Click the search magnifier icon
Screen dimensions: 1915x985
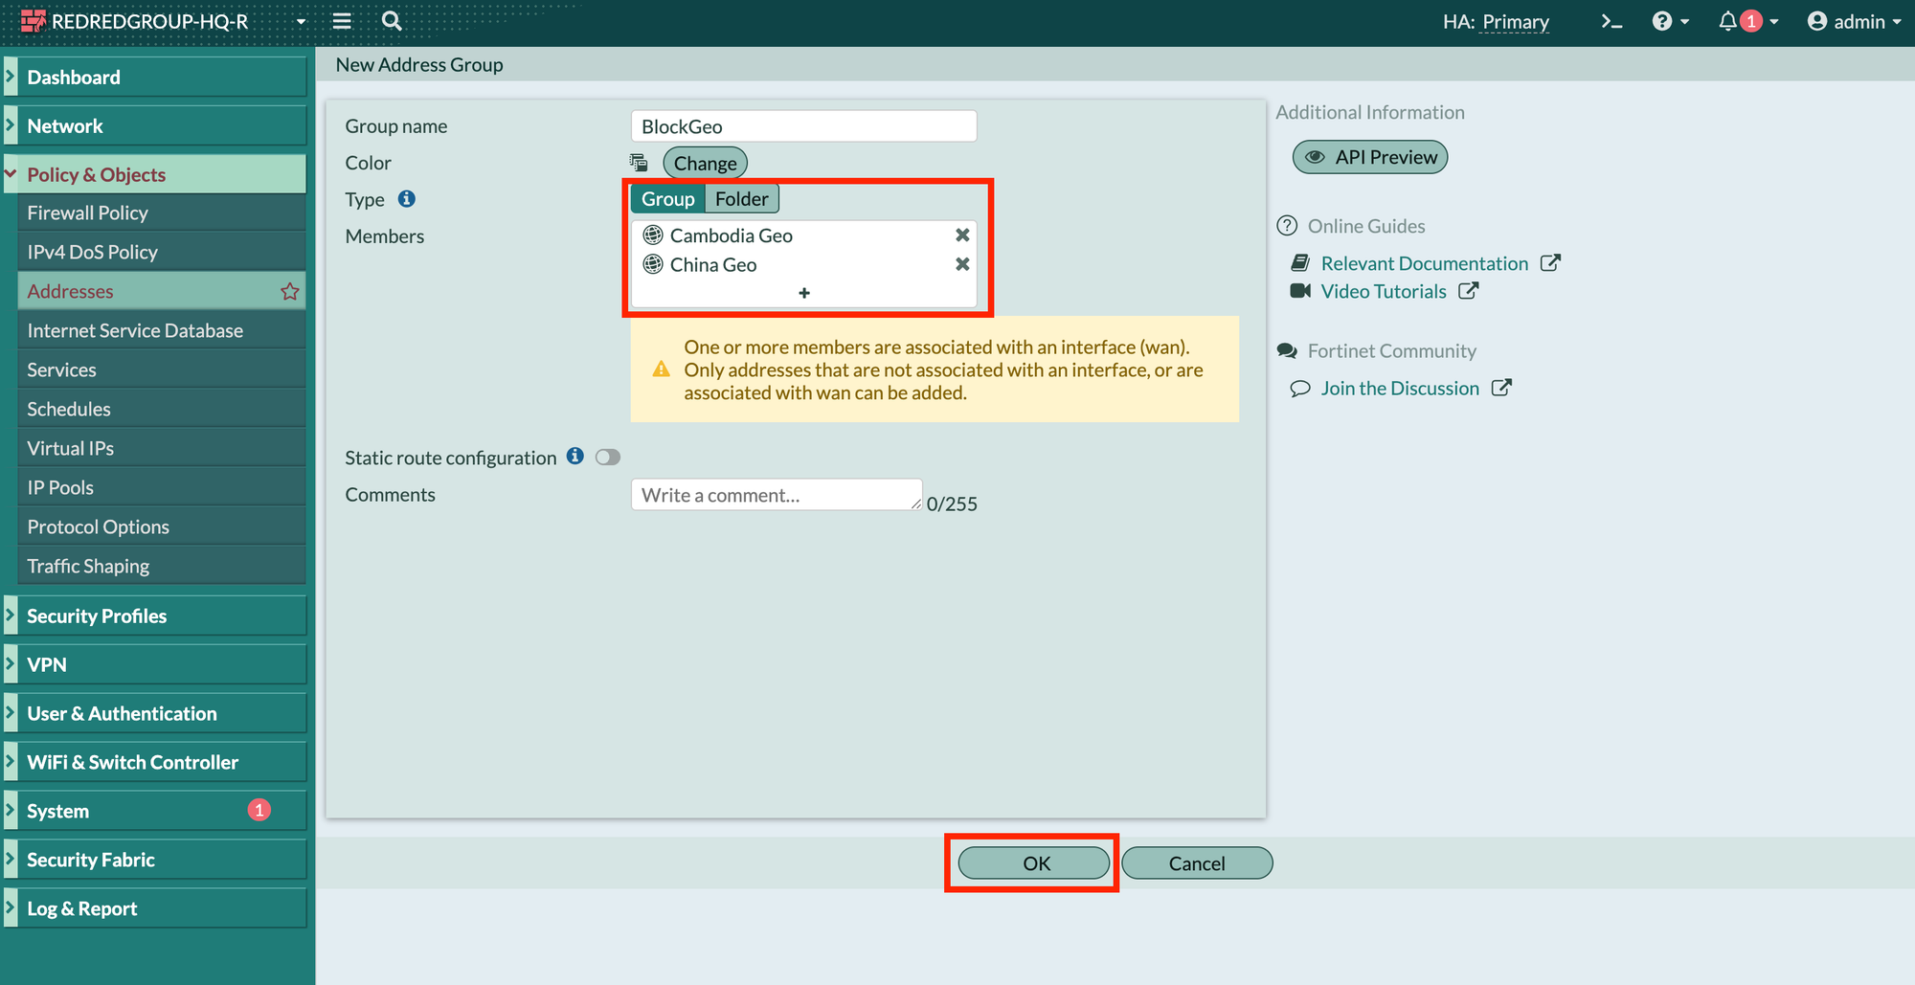[392, 21]
